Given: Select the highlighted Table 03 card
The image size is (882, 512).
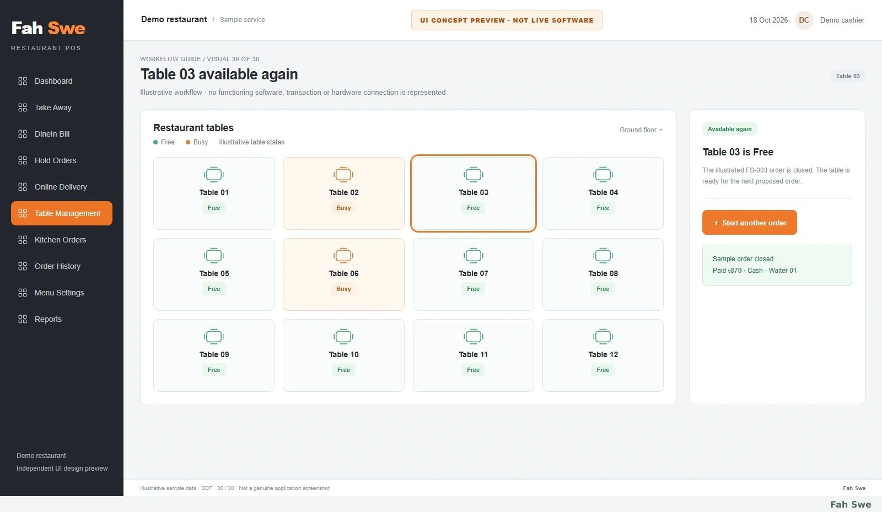Looking at the screenshot, I should (x=474, y=193).
